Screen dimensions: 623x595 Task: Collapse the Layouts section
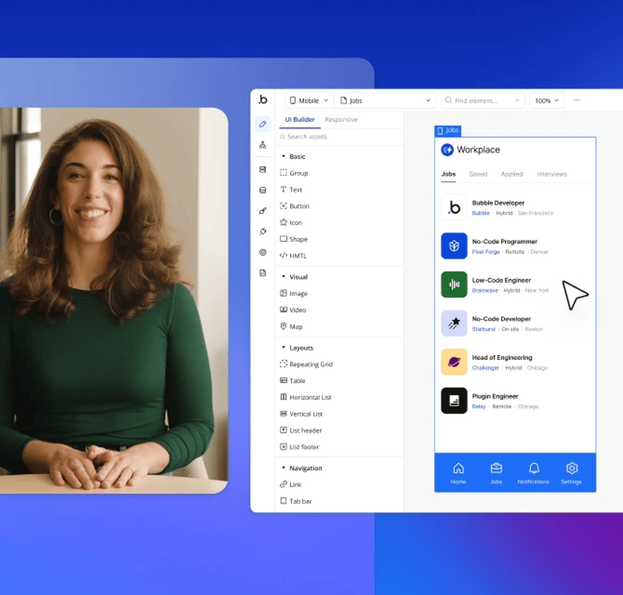point(284,348)
